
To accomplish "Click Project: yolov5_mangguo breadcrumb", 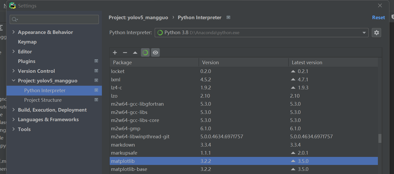I will (x=138, y=17).
